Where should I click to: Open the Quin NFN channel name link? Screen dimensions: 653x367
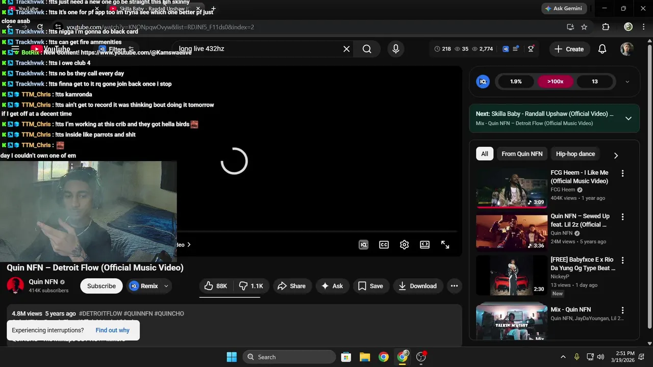pyautogui.click(x=43, y=282)
